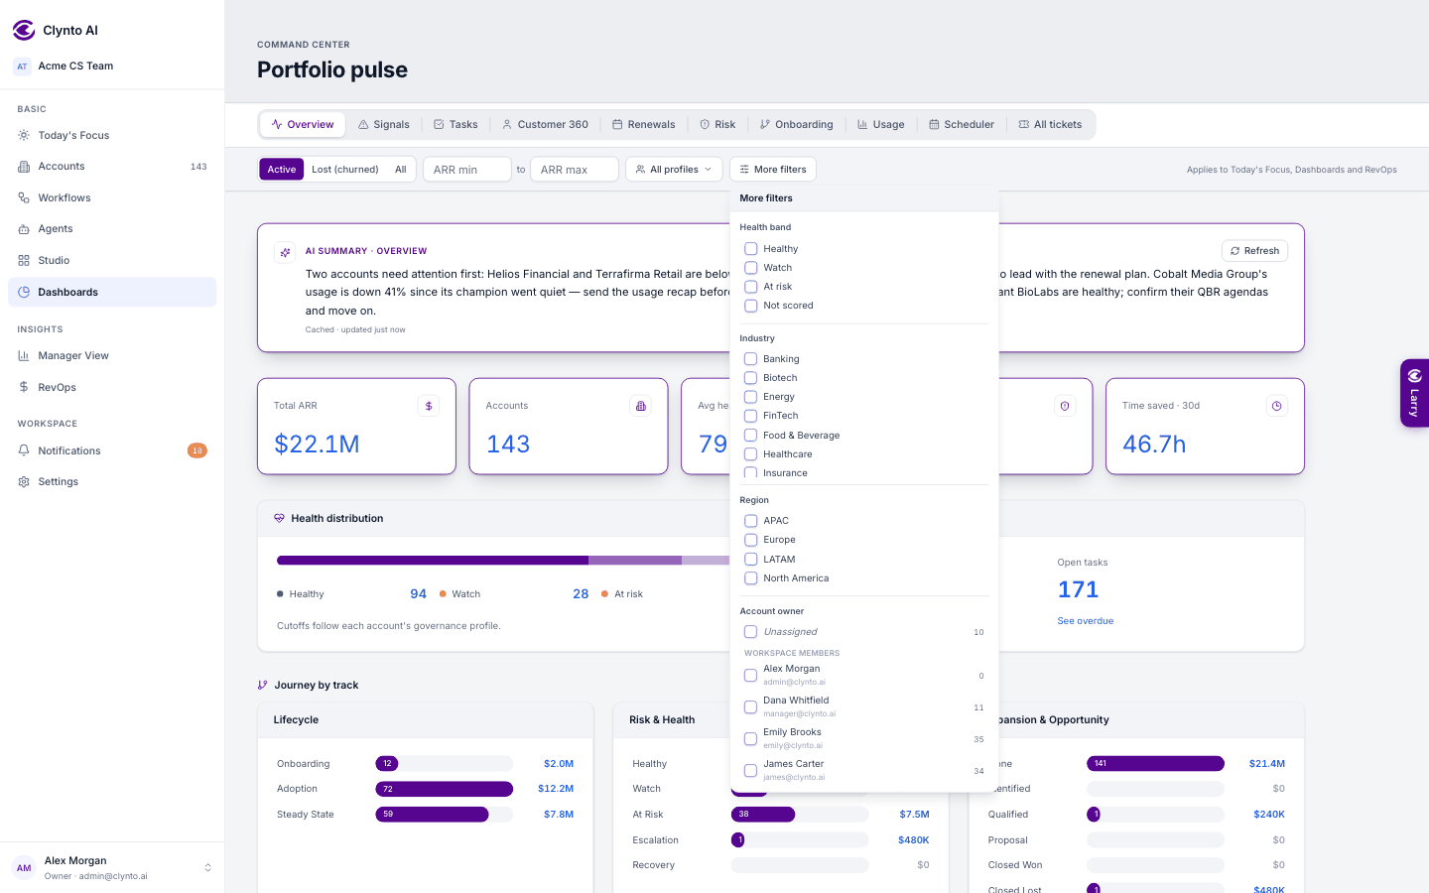The height and width of the screenshot is (893, 1429).
Task: Focus the ARR min input
Action: 467,170
